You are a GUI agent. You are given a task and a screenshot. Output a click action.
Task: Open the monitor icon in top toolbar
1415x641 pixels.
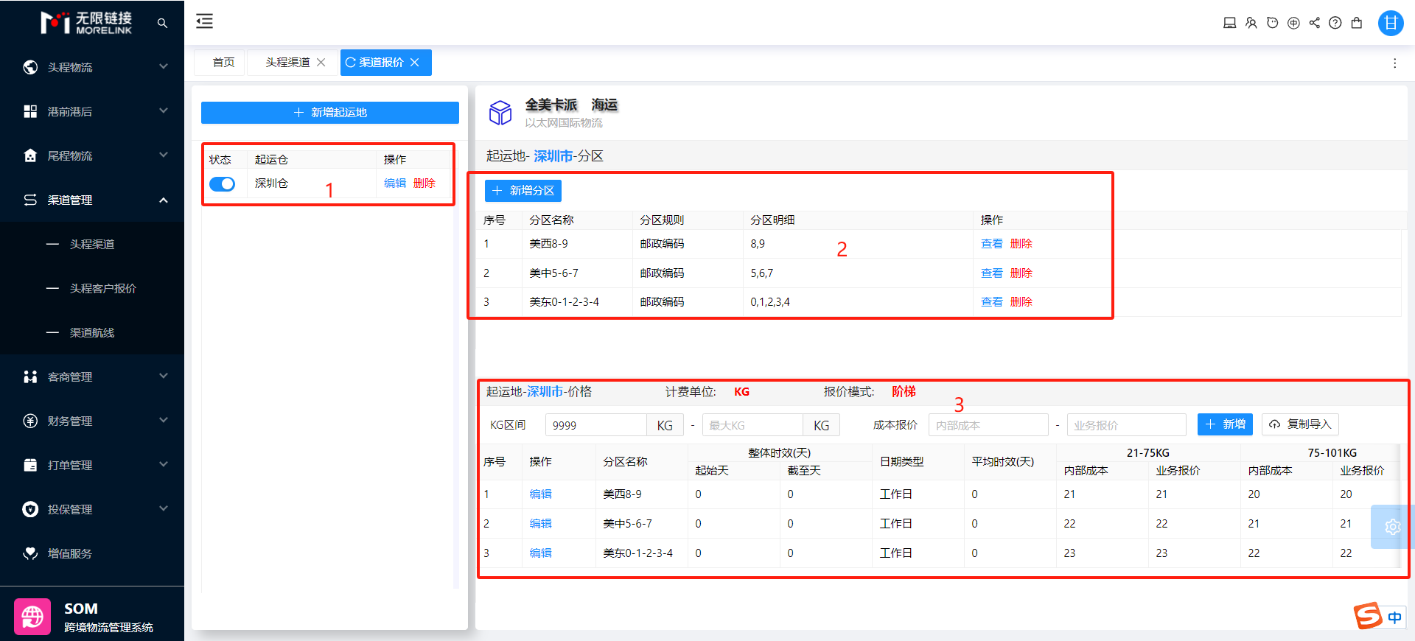coord(1229,23)
